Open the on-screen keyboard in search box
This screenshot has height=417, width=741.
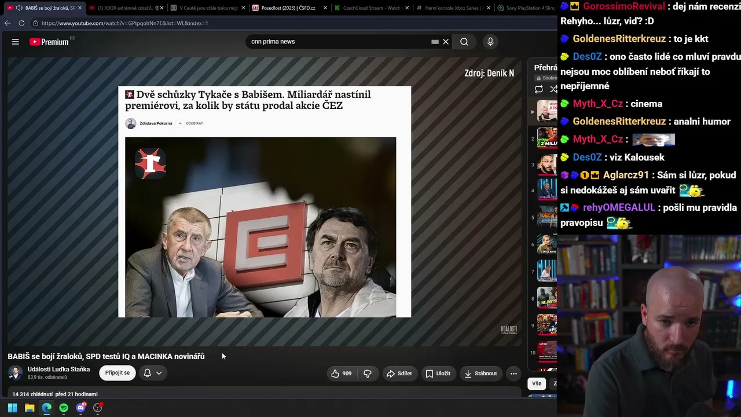tap(435, 42)
